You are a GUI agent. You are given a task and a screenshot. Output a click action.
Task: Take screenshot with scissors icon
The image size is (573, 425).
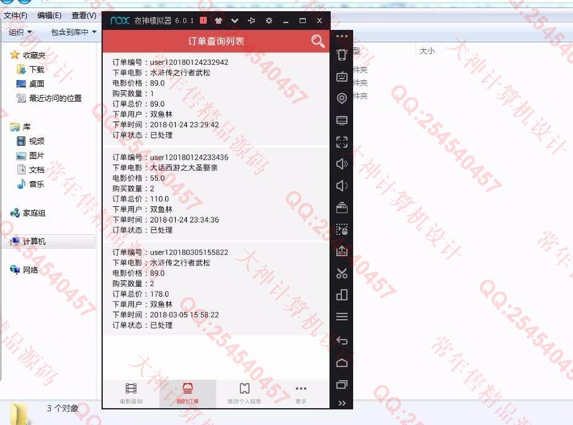pos(342,273)
